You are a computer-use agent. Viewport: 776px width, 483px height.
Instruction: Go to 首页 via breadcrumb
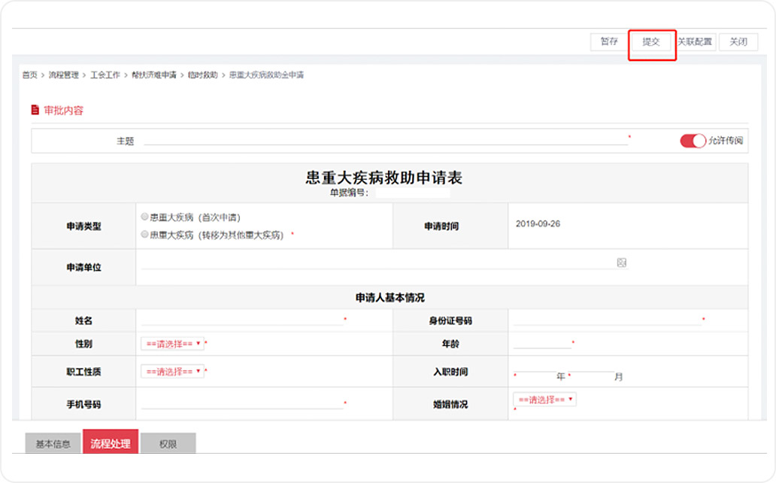click(29, 75)
